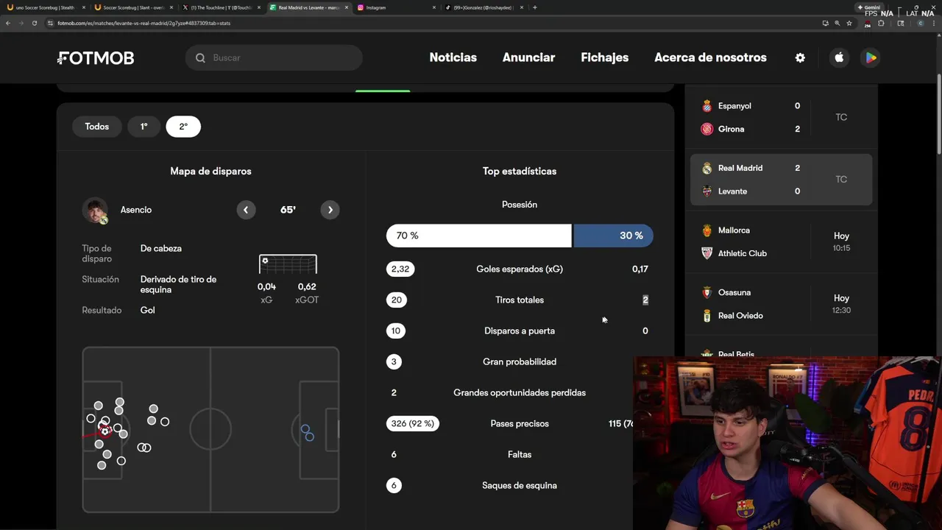Click the 0,62 xGOT value
Image resolution: width=942 pixels, height=530 pixels.
[307, 287]
